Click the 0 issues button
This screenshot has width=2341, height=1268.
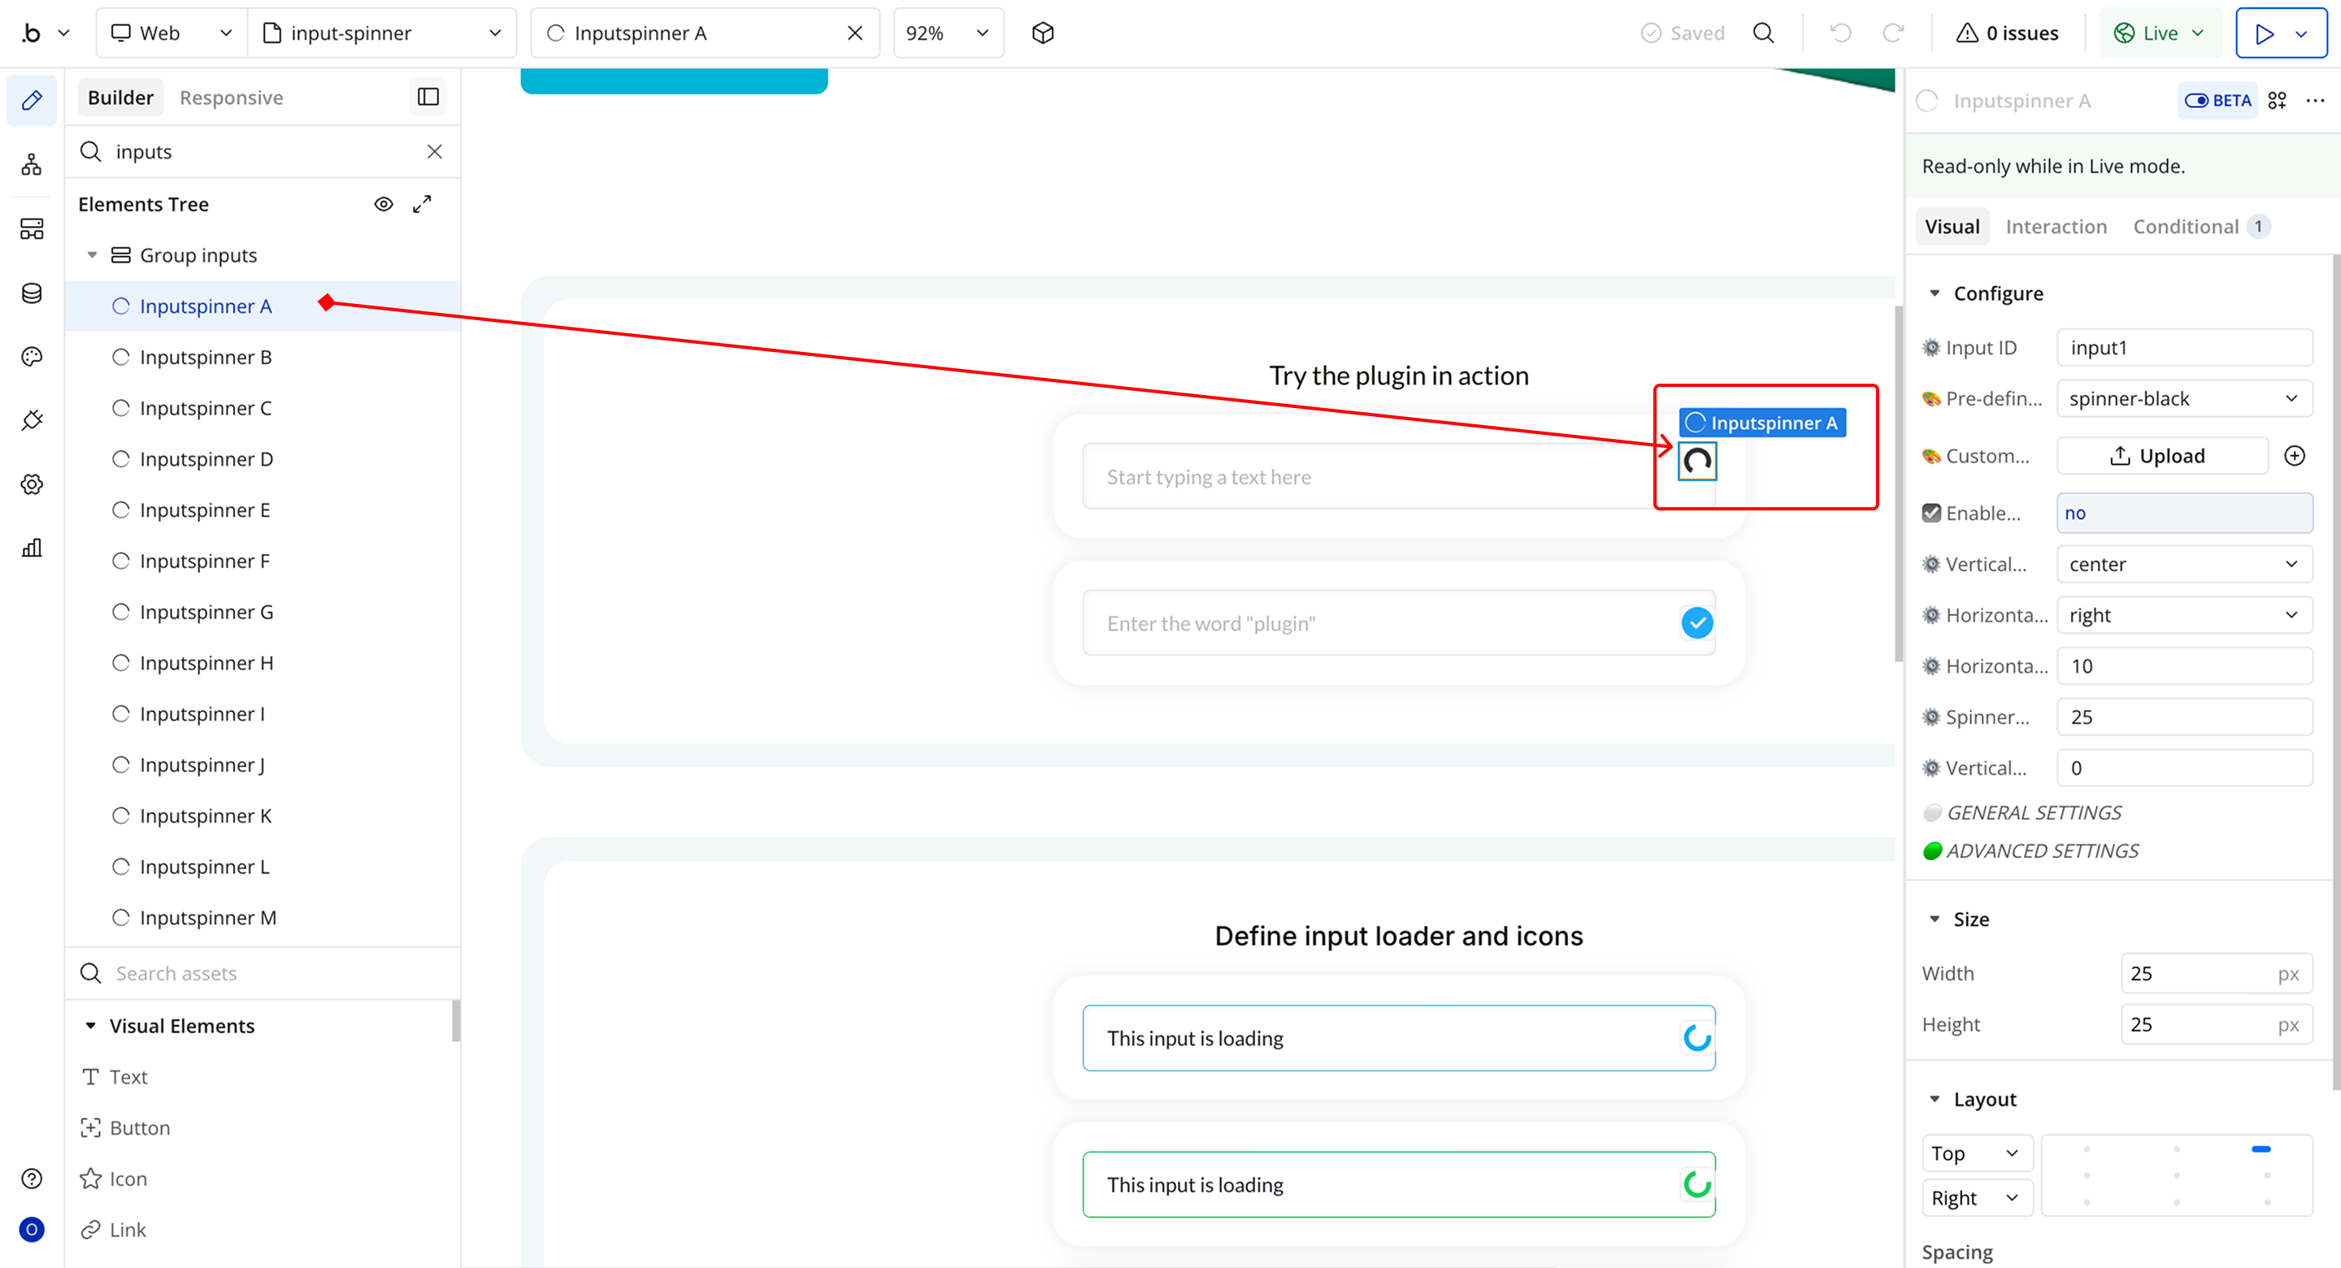point(2007,33)
